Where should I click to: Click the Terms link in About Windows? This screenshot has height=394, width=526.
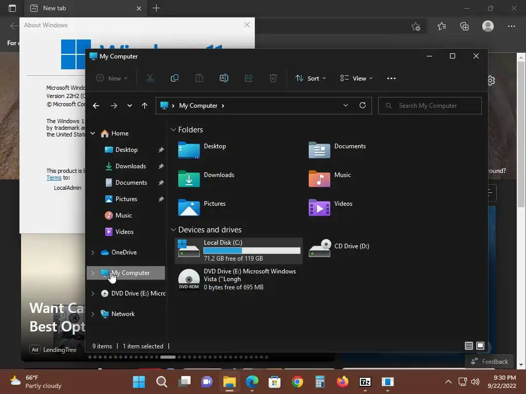(x=53, y=178)
